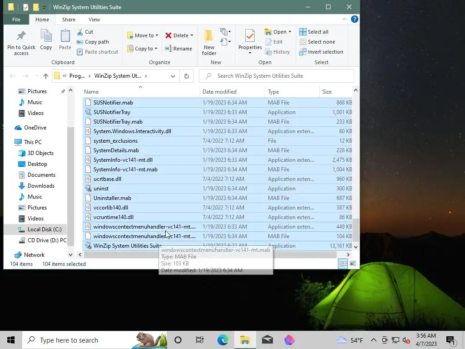The width and height of the screenshot is (465, 349).
Task: Click taskbar Type here to search box
Action: click(94, 340)
